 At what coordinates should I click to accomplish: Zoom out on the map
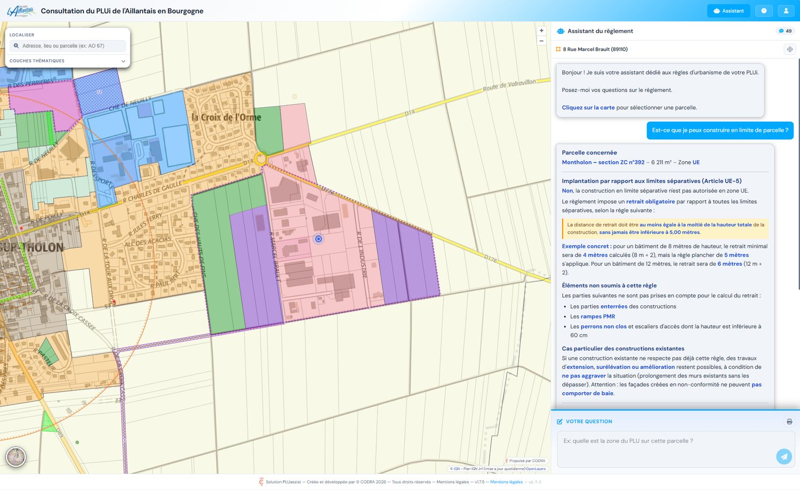[541, 41]
